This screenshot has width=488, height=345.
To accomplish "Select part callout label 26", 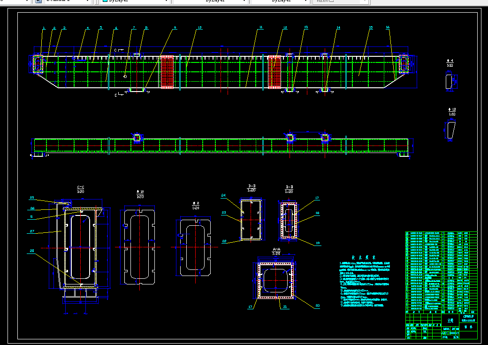I will [32, 208].
